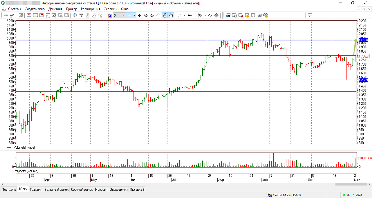Switch to the Валютный рынок tab

click(x=56, y=189)
